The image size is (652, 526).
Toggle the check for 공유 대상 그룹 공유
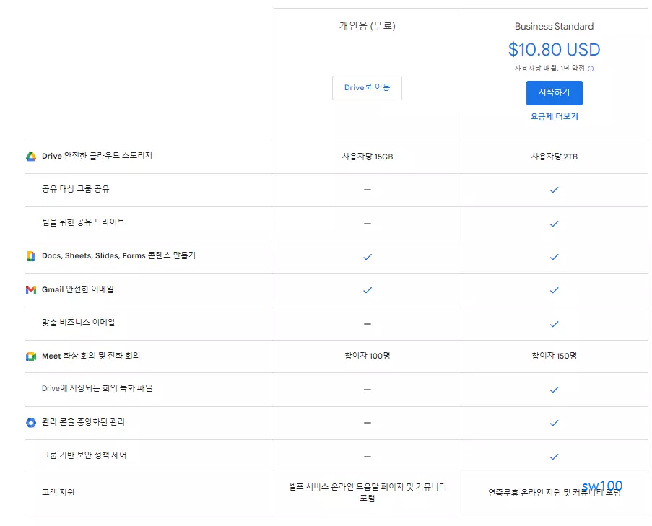click(x=554, y=190)
